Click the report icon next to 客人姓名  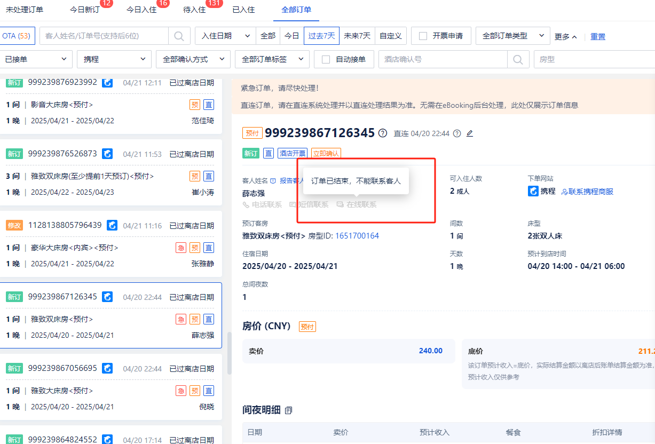[273, 181]
